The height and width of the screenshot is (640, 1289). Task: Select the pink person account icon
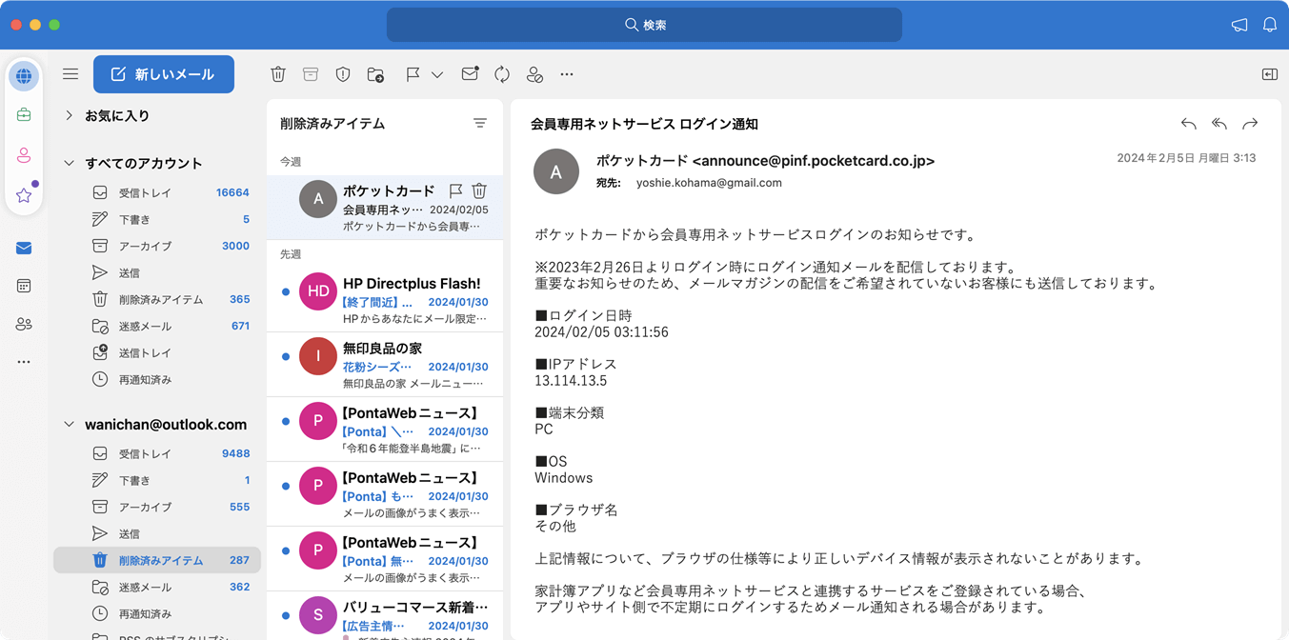tap(24, 155)
